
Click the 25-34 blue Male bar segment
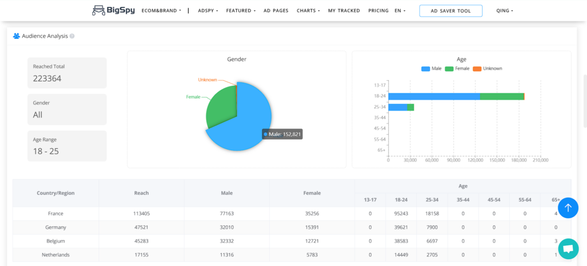[398, 107]
